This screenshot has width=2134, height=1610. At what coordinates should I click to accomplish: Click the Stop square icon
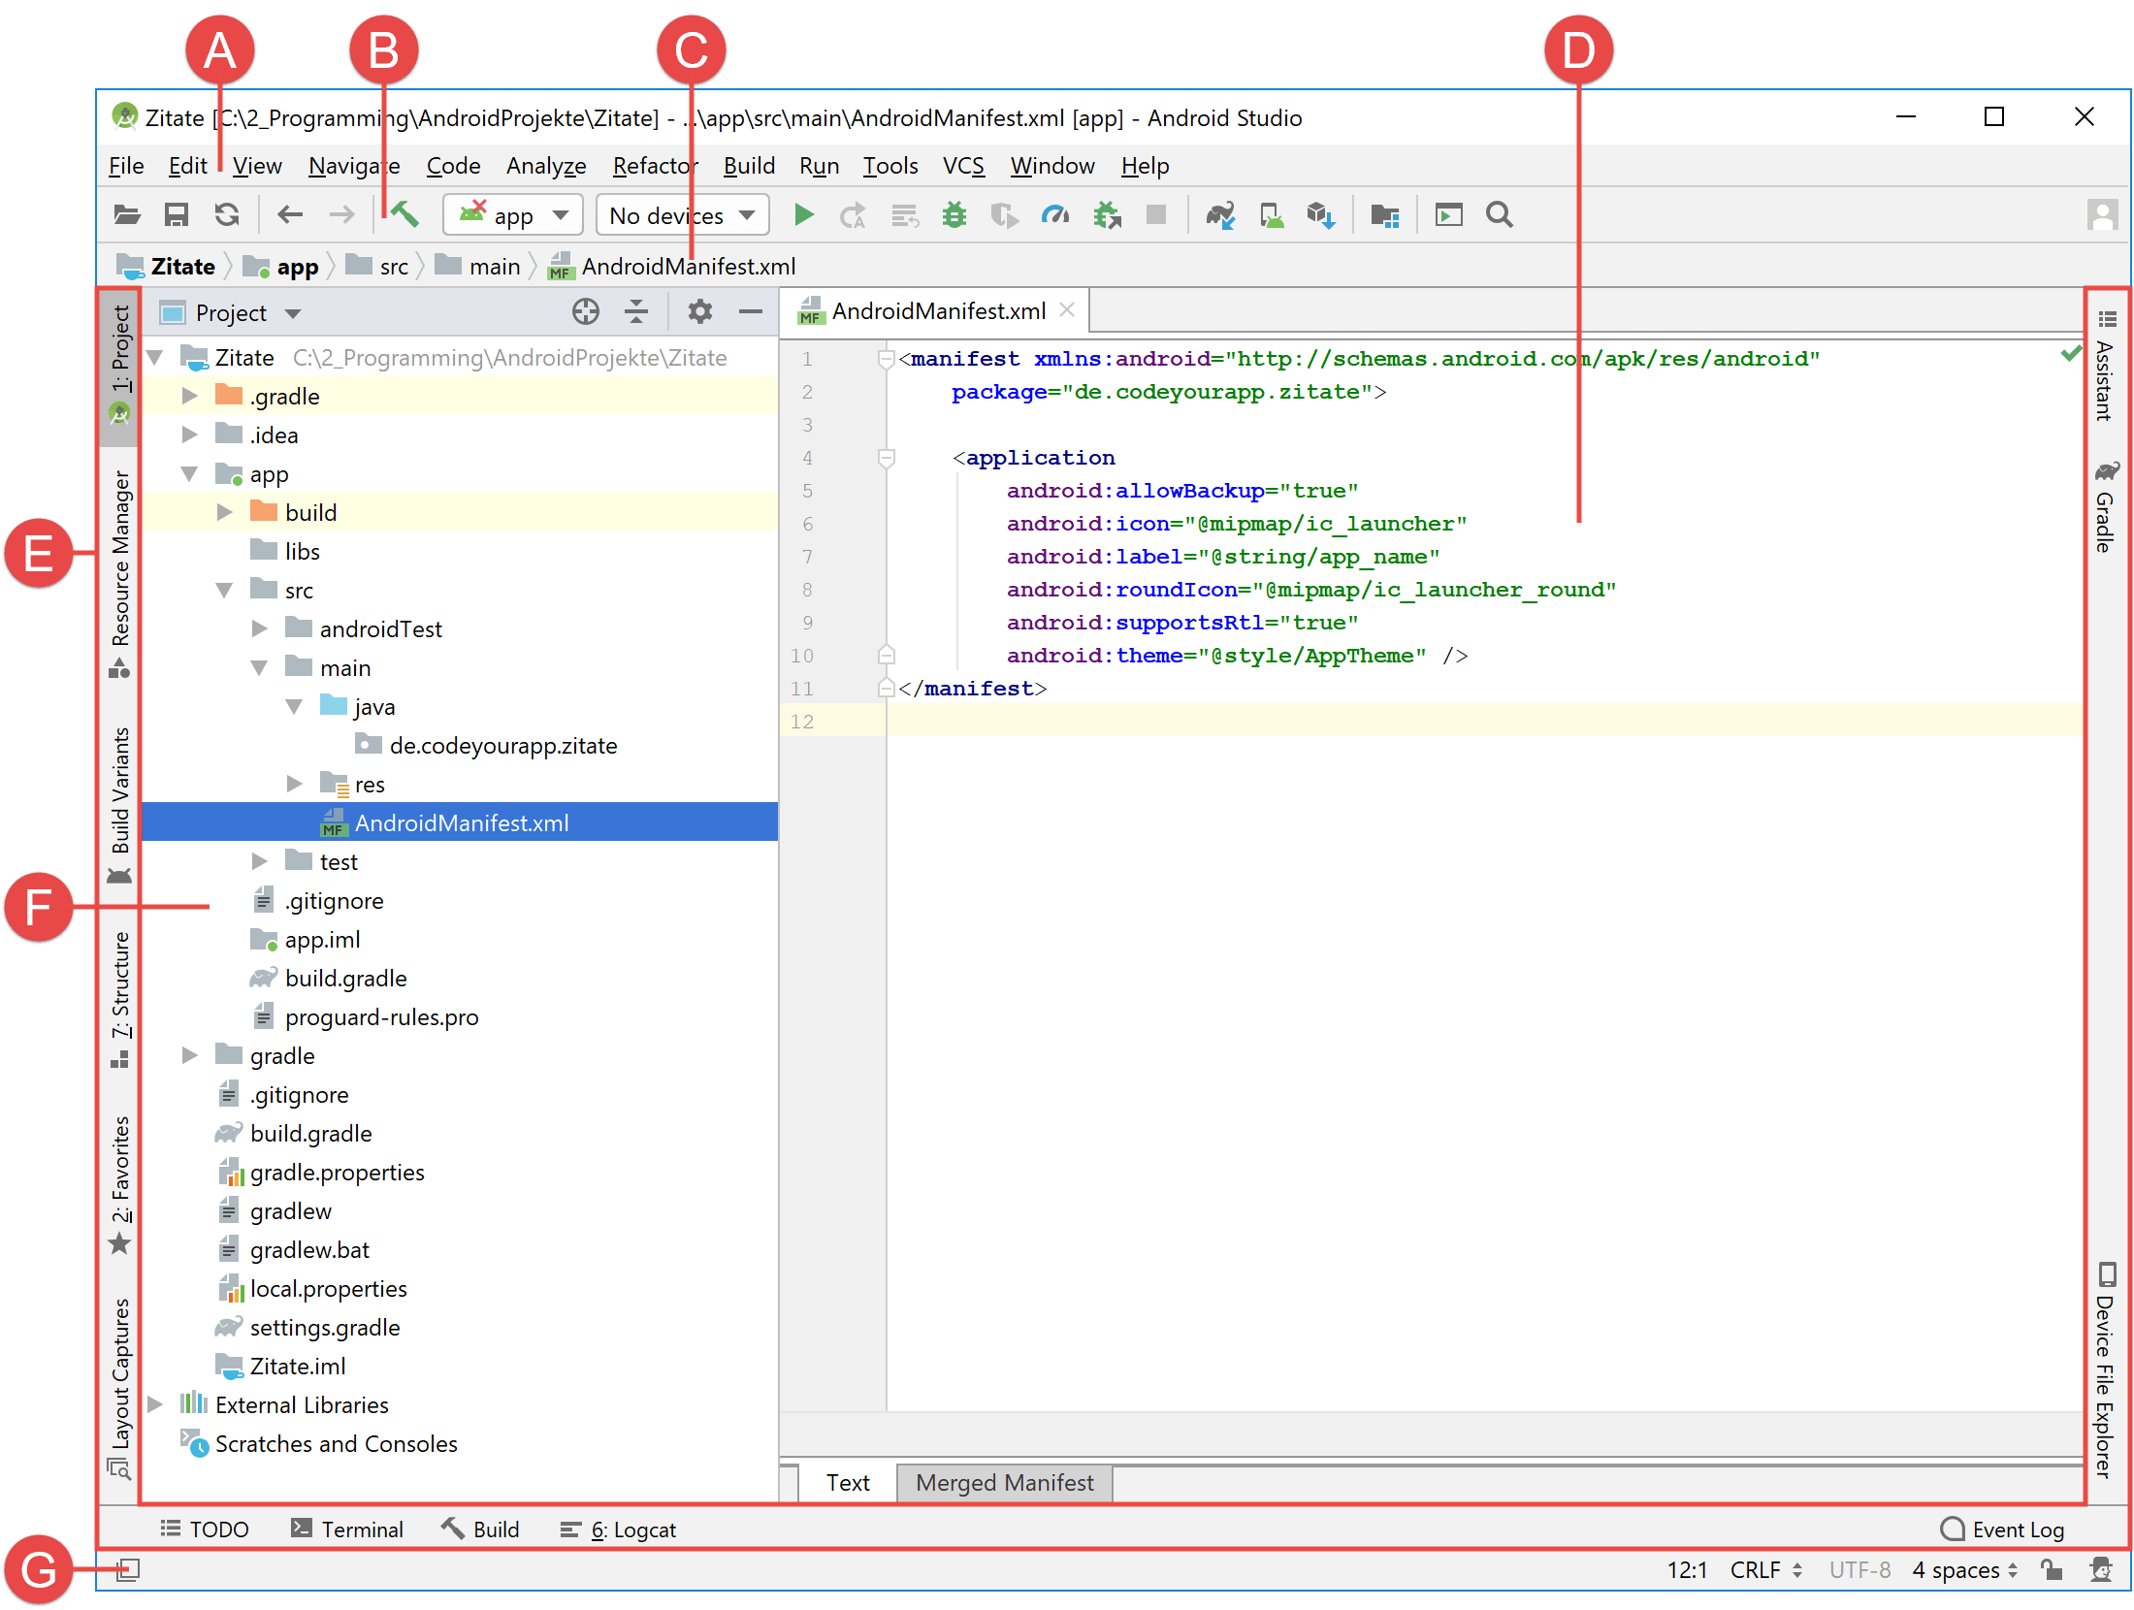tap(1156, 214)
